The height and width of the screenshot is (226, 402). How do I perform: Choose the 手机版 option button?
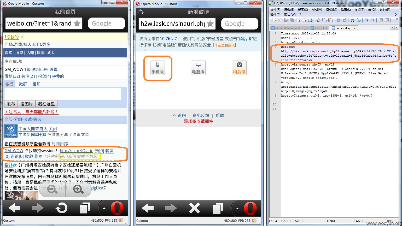[158, 68]
